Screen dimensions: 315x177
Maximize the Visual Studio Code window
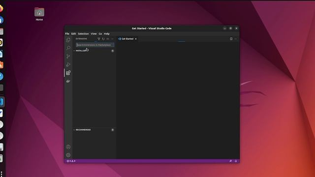pos(231,29)
